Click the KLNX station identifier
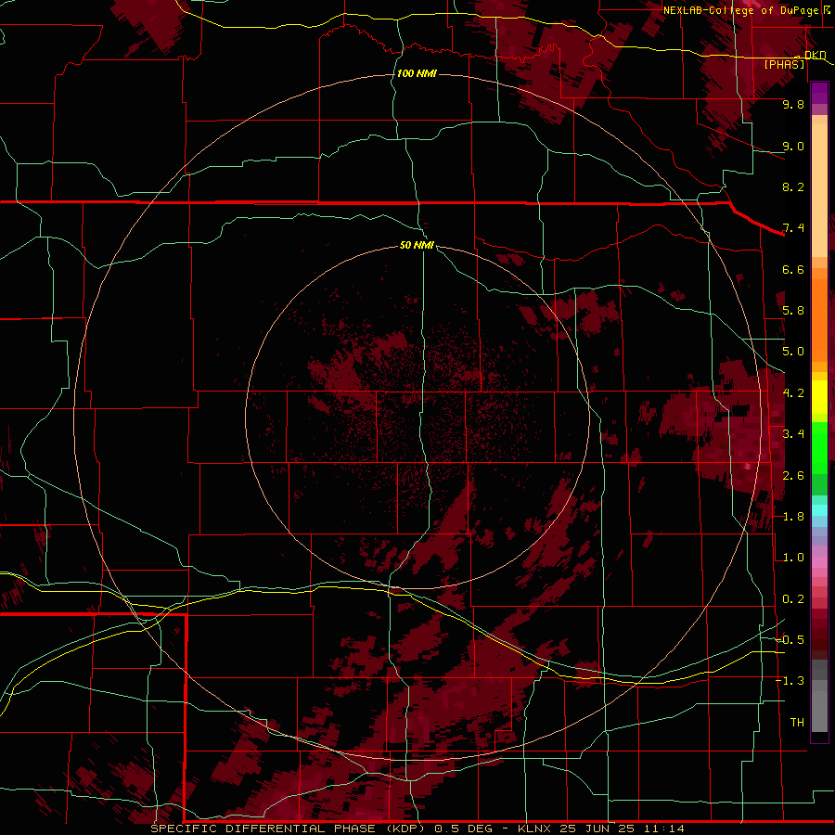This screenshot has width=835, height=835. coord(534,829)
